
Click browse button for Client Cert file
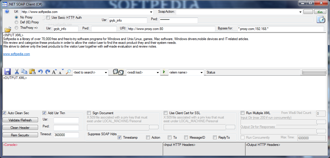pos(230,127)
